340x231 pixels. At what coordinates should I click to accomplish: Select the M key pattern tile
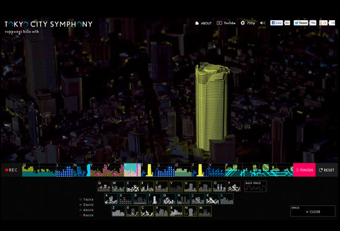[x=205, y=211]
